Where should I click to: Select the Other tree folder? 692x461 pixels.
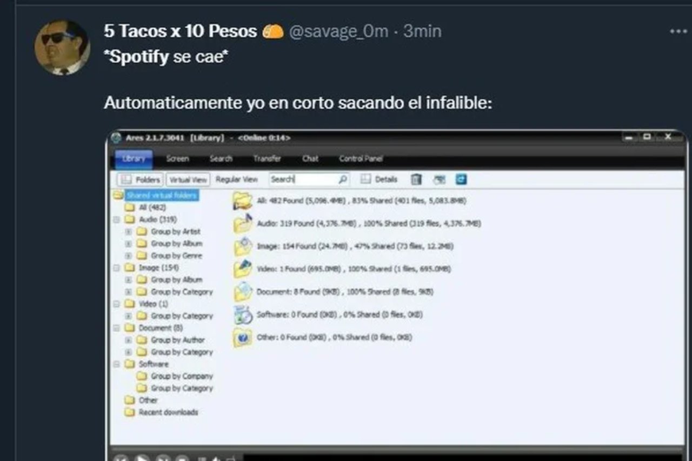click(148, 400)
